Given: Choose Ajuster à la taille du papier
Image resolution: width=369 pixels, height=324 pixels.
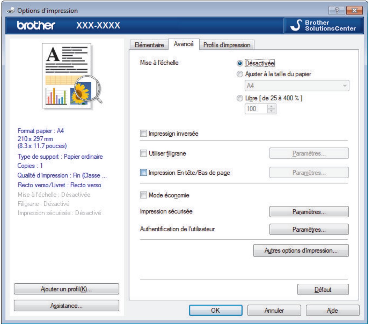Looking at the screenshot, I should click(x=240, y=74).
